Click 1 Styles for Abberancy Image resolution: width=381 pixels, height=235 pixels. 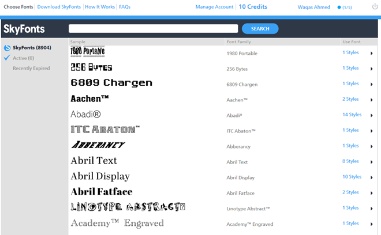350,146
